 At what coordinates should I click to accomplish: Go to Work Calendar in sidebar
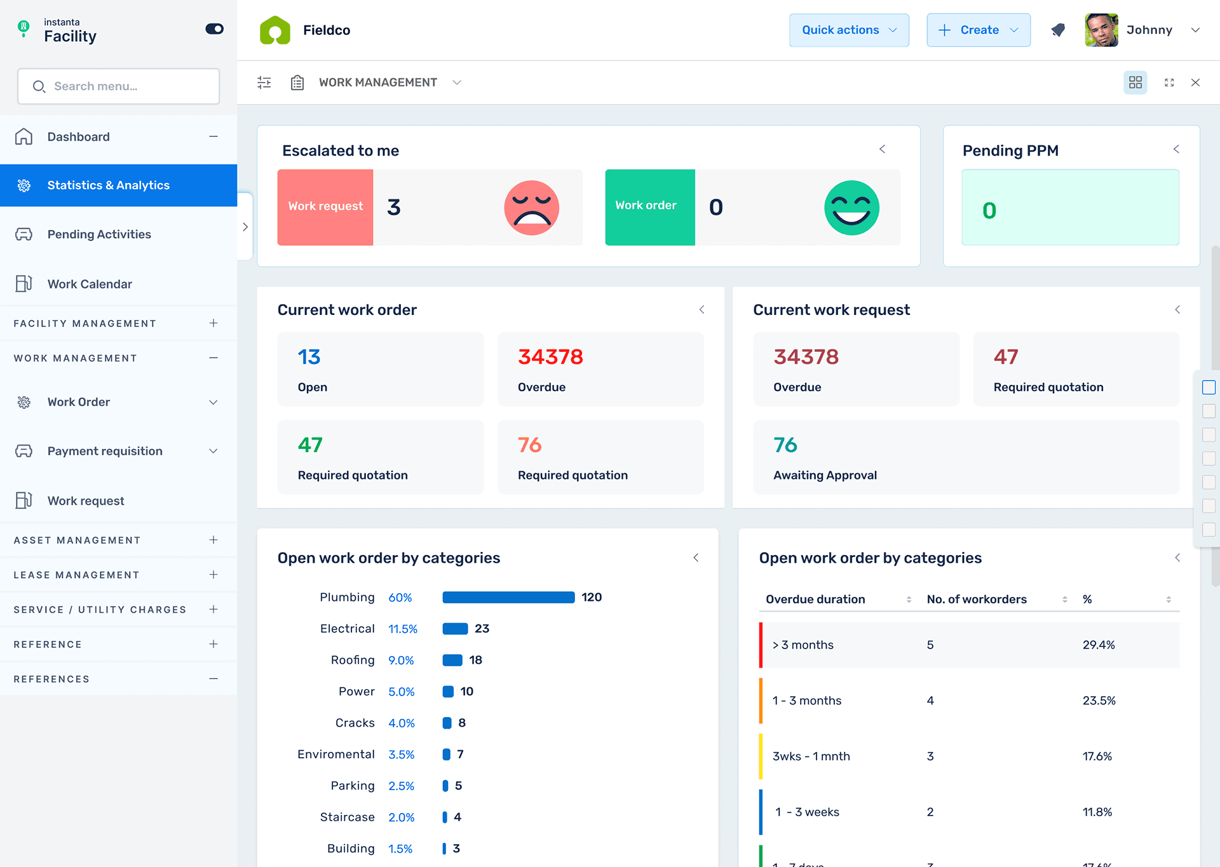(x=90, y=284)
